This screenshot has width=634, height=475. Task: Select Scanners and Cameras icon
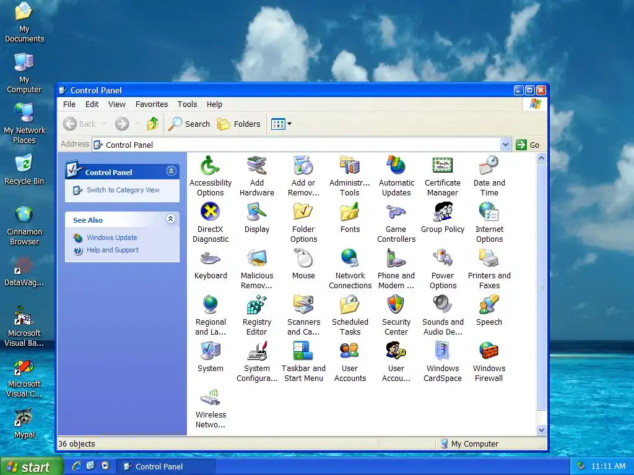coord(303,304)
